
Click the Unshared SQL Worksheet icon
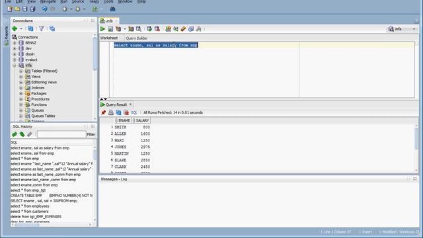[x=168, y=29]
